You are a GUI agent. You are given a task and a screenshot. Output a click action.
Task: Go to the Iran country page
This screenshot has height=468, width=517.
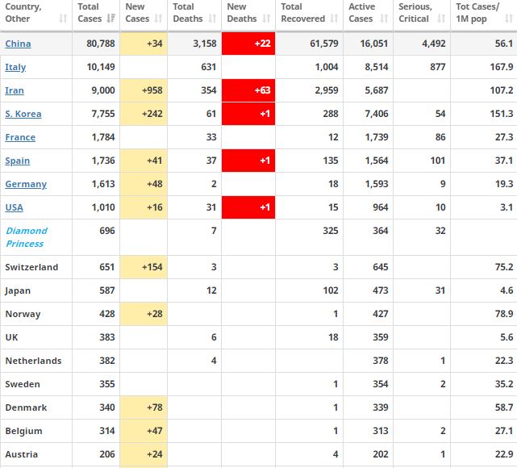15,90
